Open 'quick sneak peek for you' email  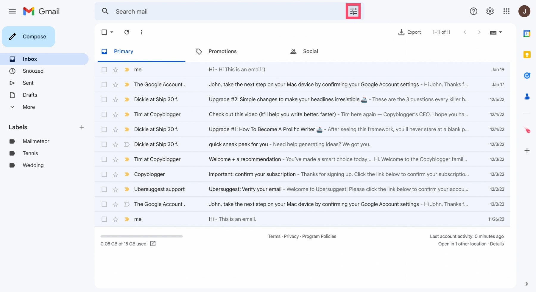coord(302,144)
